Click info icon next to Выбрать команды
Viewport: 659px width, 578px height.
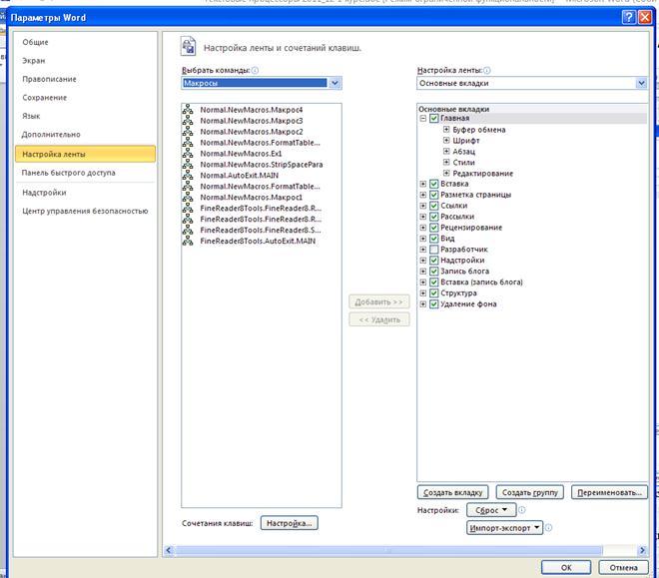255,70
